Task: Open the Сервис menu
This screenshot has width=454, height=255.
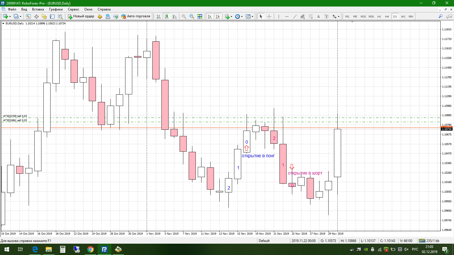Action: [73, 9]
